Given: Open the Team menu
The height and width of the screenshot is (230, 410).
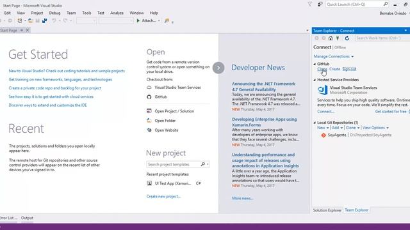Looking at the screenshot, I should point(71,13).
